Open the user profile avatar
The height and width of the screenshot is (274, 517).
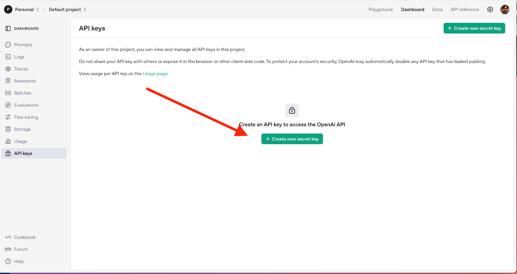[x=505, y=9]
